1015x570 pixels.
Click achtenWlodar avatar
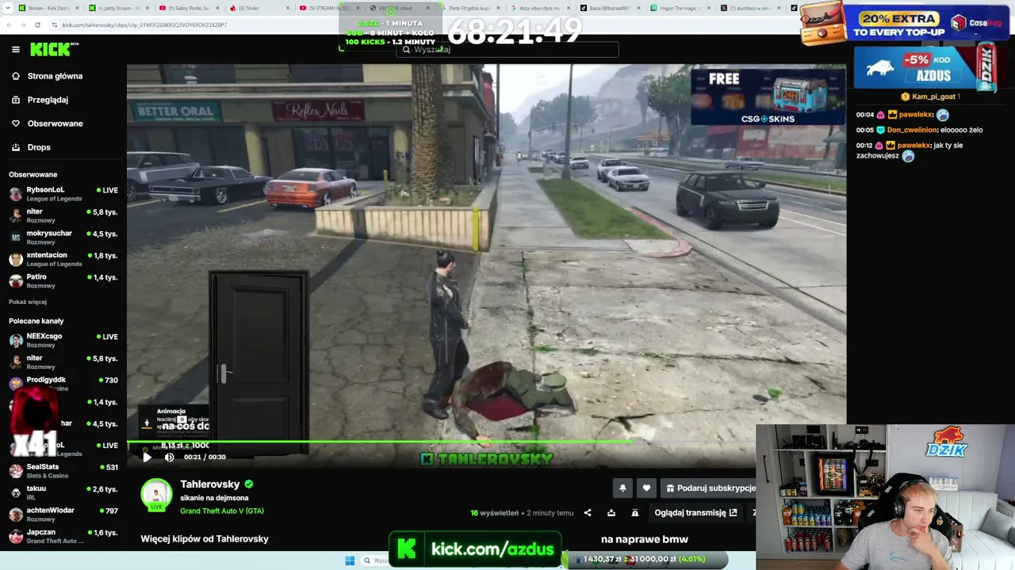[x=16, y=515]
